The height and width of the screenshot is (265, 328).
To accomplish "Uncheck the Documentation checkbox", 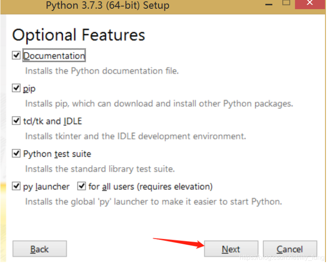I will coord(16,56).
